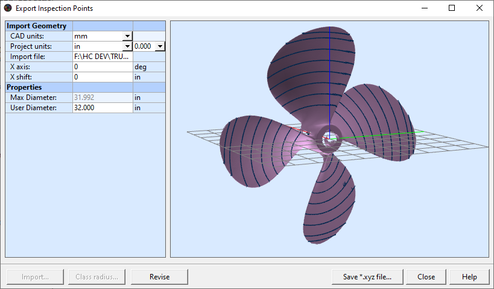494x289 pixels.
Task: Click the User Diameter 32.000 field
Action: pyautogui.click(x=103, y=108)
